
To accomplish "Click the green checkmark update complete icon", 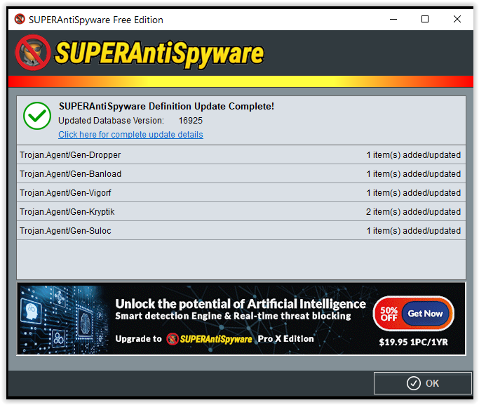I will pos(37,116).
